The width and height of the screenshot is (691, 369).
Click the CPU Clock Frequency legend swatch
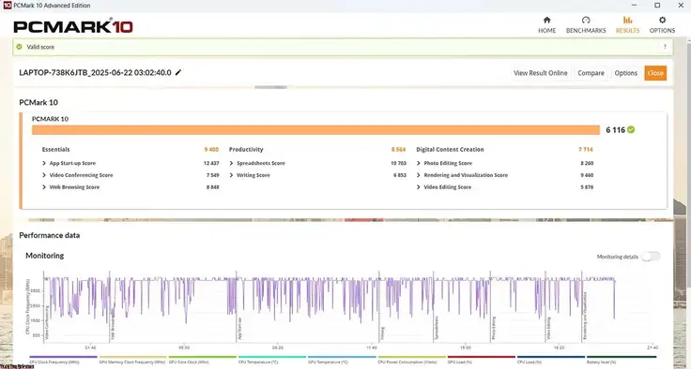tap(63, 357)
